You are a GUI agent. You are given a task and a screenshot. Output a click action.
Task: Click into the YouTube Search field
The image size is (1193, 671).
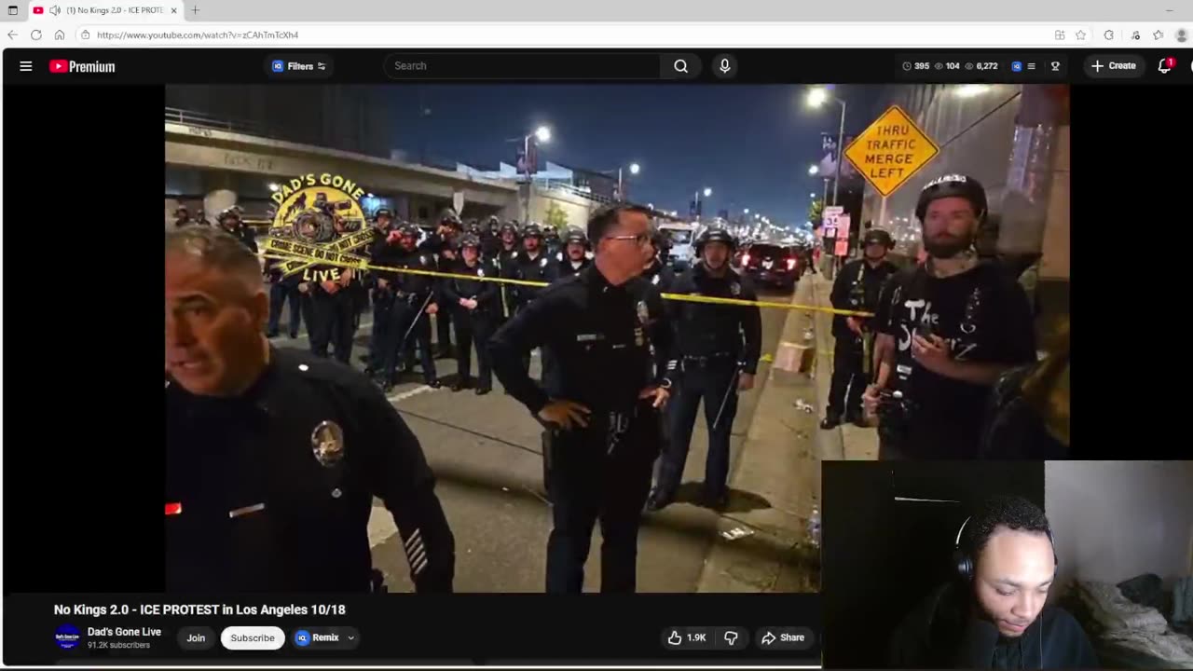pos(522,66)
